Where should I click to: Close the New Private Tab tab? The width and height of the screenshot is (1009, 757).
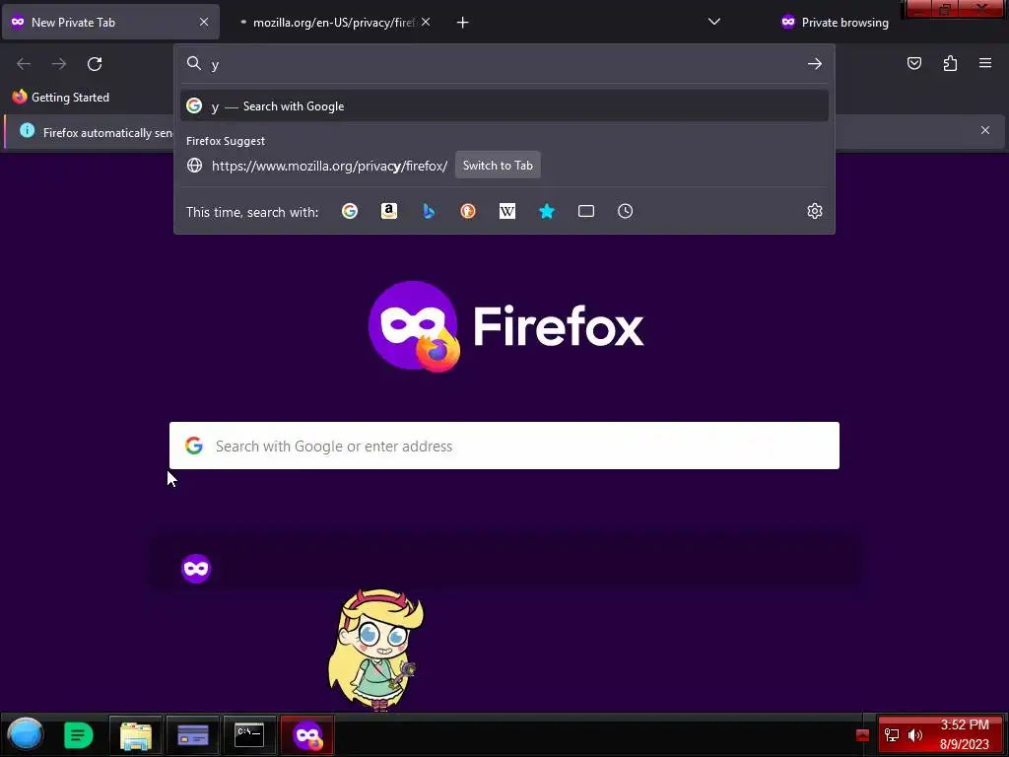pos(204,22)
